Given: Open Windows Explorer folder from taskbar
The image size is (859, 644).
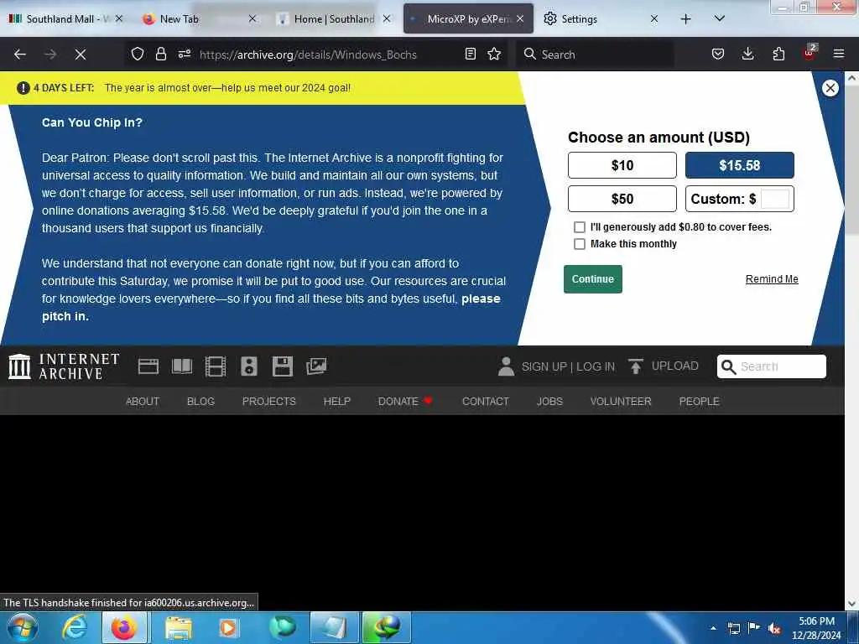Looking at the screenshot, I should tap(179, 627).
